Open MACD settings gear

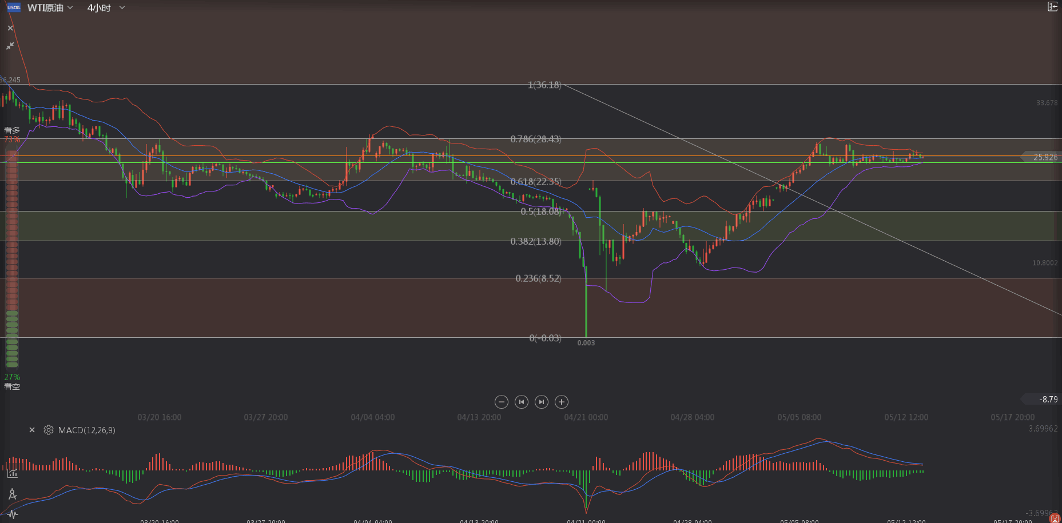[x=49, y=430]
